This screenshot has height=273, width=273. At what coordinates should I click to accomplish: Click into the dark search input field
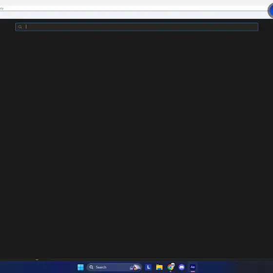pyautogui.click(x=136, y=27)
